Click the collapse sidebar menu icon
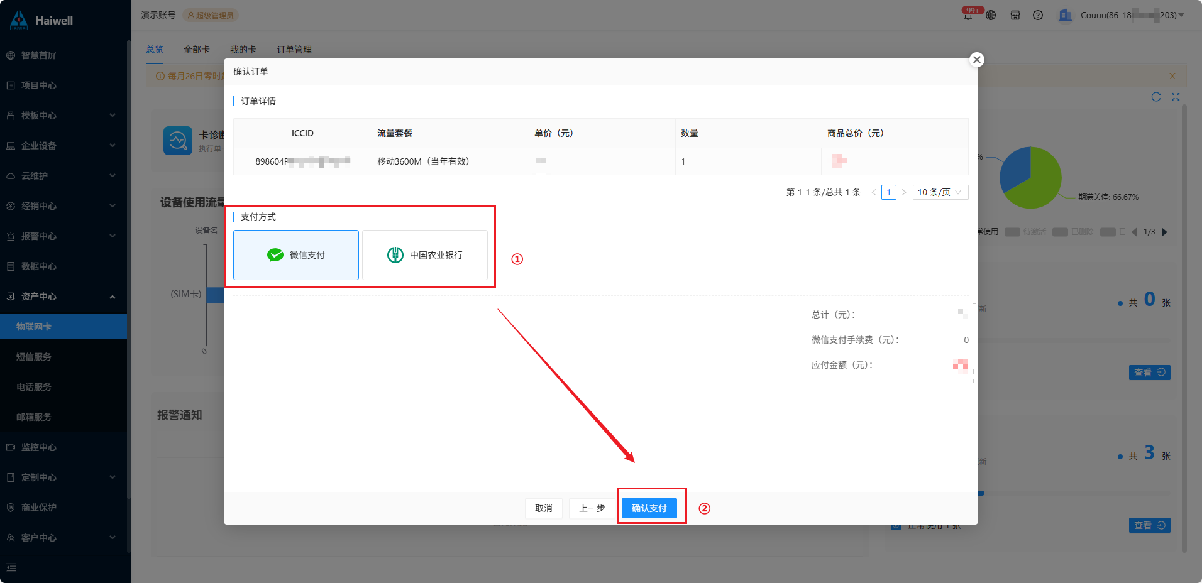 11,567
